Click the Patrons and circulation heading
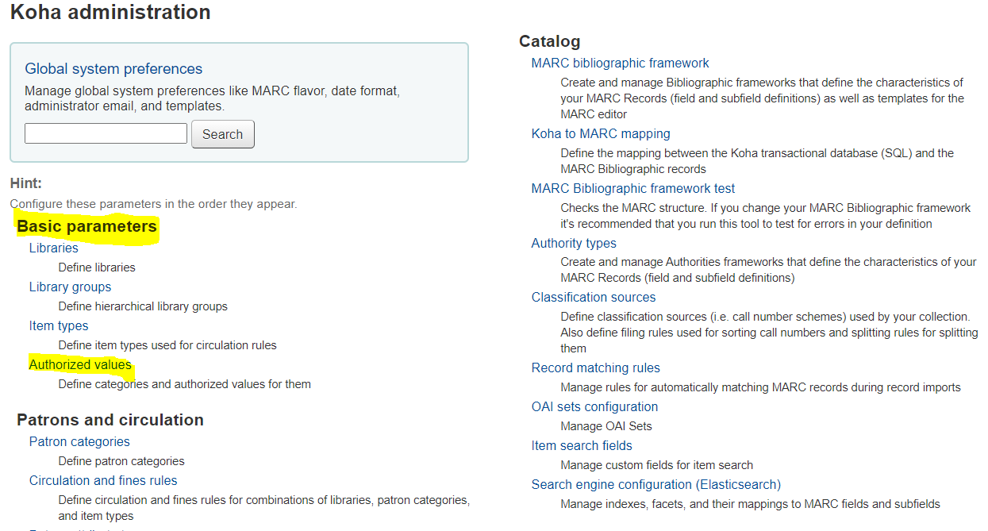The height and width of the screenshot is (531, 988). pos(110,420)
